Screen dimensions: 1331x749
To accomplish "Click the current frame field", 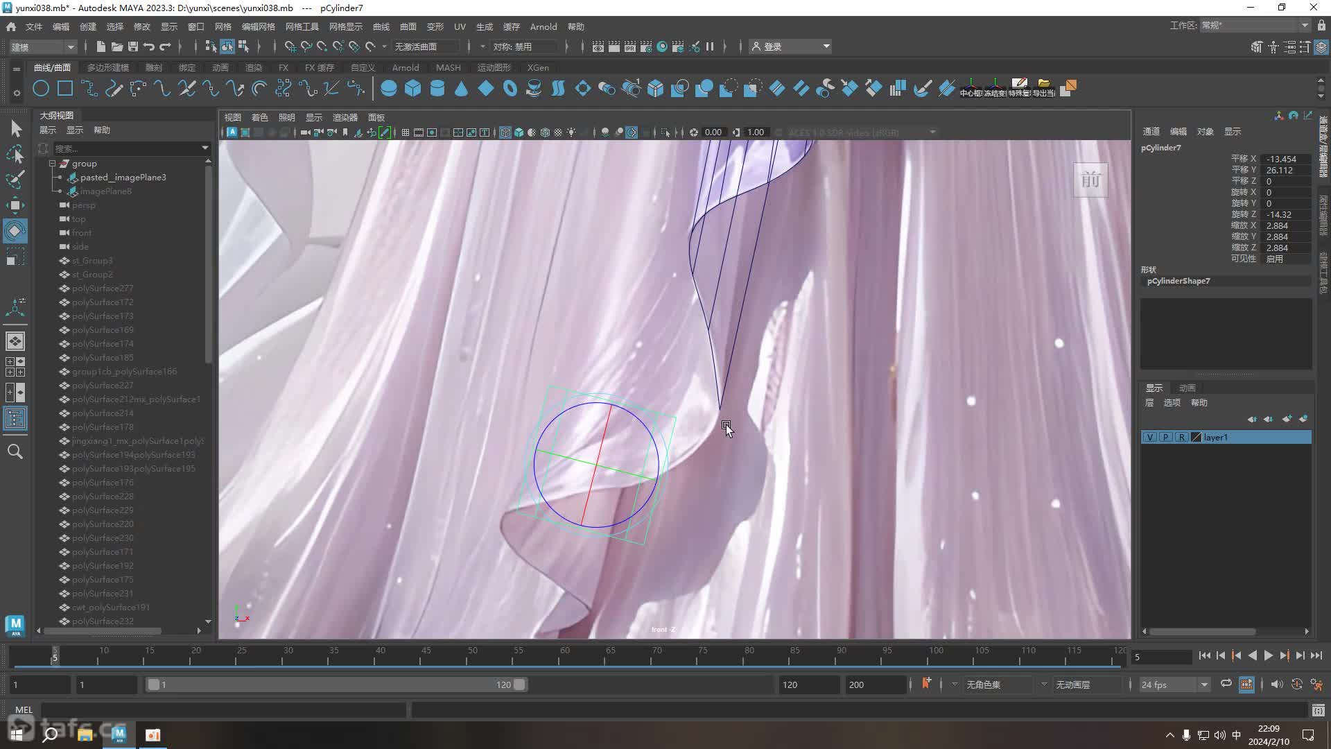I will click(1161, 656).
